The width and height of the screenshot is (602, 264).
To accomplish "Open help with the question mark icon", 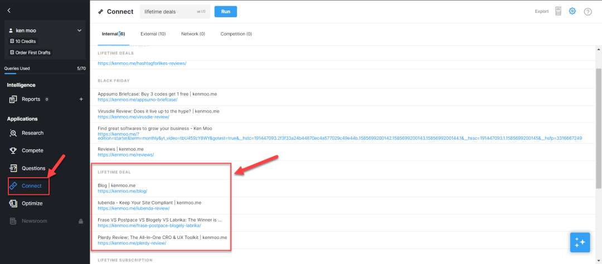I will coord(588,12).
